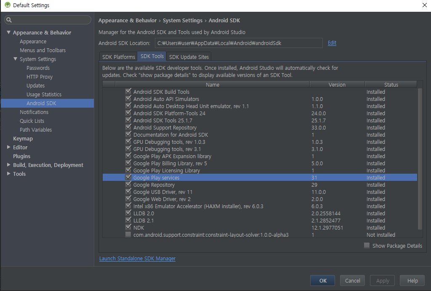
Task: Switch to the SDK Update Sites tab
Action: tap(189, 56)
